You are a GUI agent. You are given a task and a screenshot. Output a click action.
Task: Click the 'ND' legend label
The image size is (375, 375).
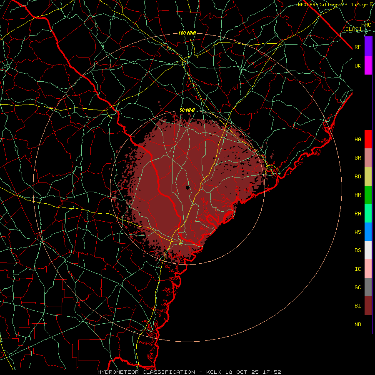[x=358, y=325]
